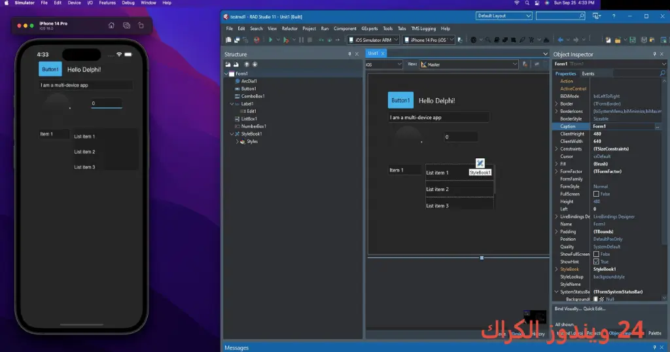Open the iOS Simulator ARM platform dropdown
Screen dimensions: 670x352
pos(372,40)
